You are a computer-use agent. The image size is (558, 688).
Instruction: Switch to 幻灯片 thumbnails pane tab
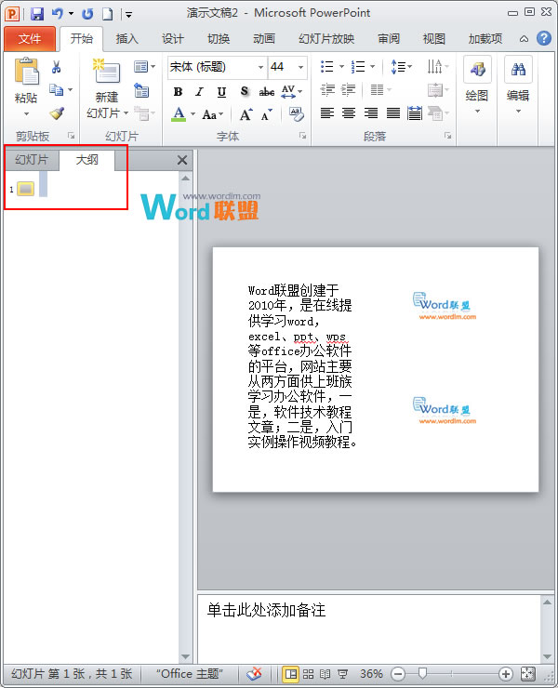(x=32, y=160)
